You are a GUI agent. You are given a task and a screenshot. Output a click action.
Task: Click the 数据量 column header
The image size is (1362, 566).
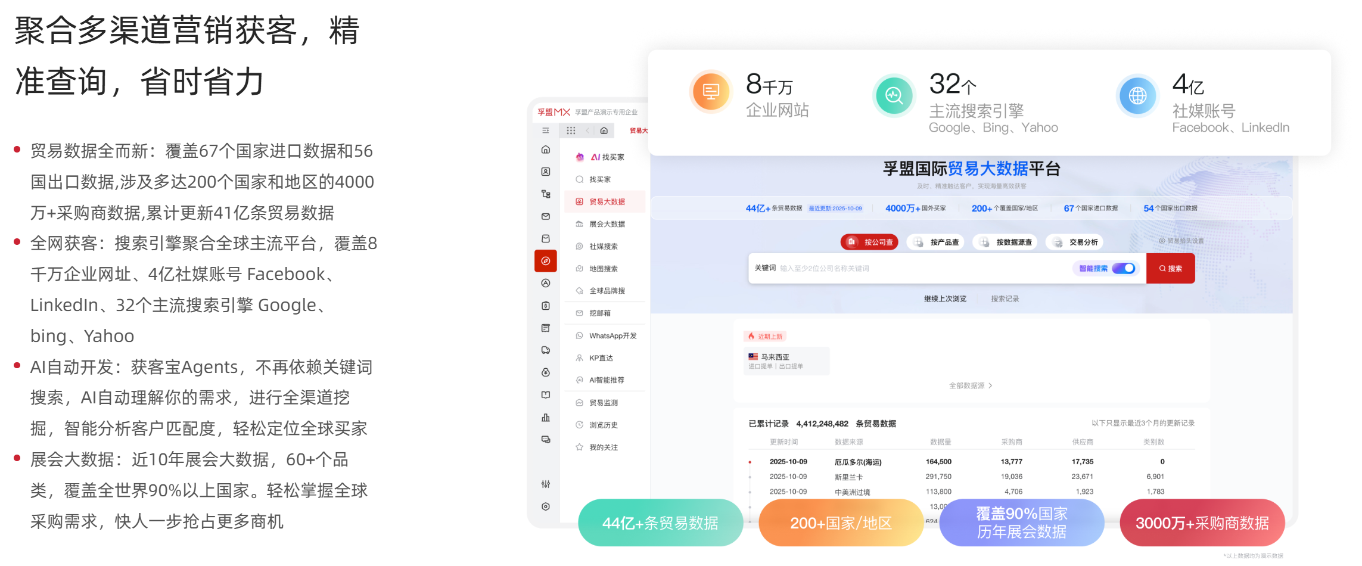tap(941, 442)
